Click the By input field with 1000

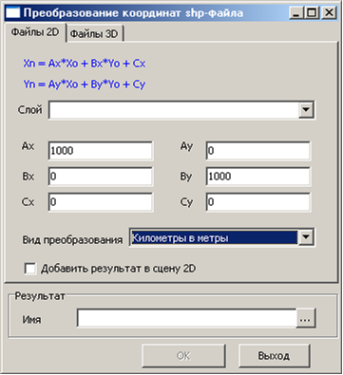point(258,177)
